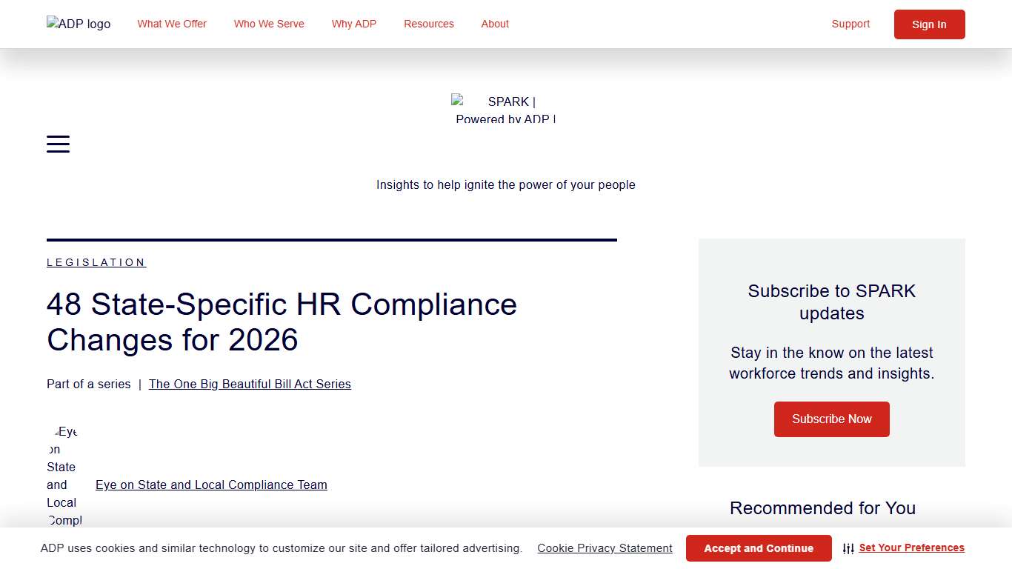Image resolution: width=1012 pixels, height=569 pixels.
Task: Click the author avatar image placeholder
Action: 65,474
